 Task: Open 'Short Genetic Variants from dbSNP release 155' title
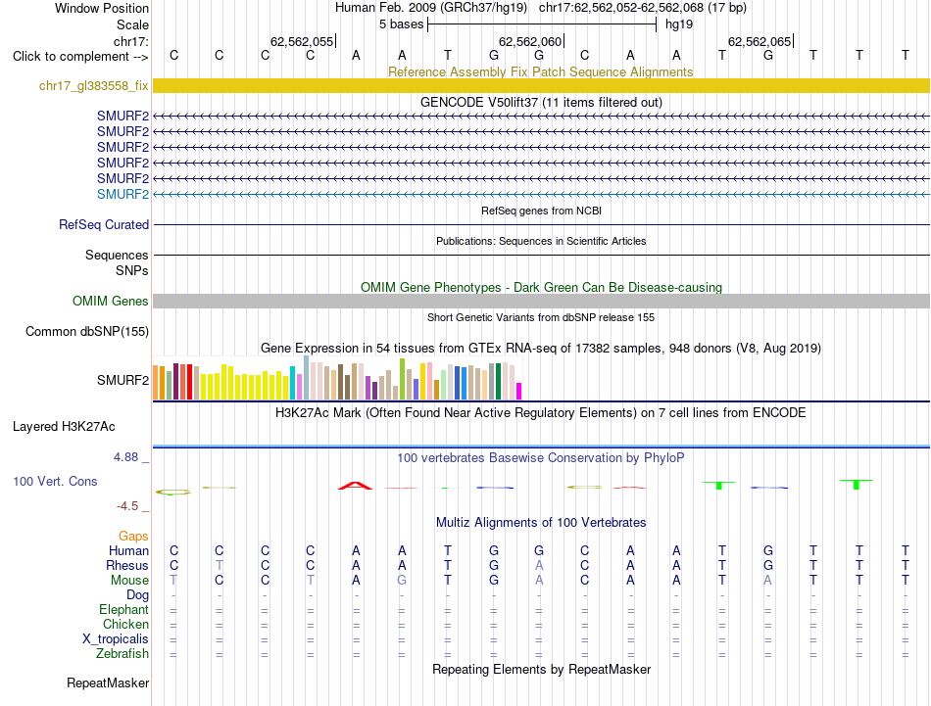point(541,317)
